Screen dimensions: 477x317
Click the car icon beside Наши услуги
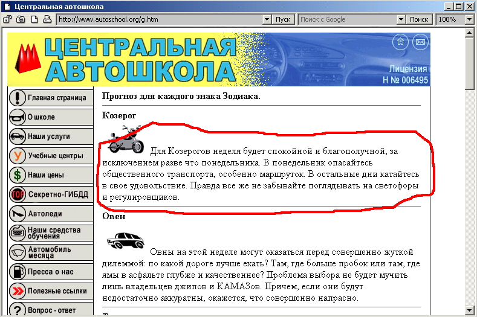pos(18,136)
